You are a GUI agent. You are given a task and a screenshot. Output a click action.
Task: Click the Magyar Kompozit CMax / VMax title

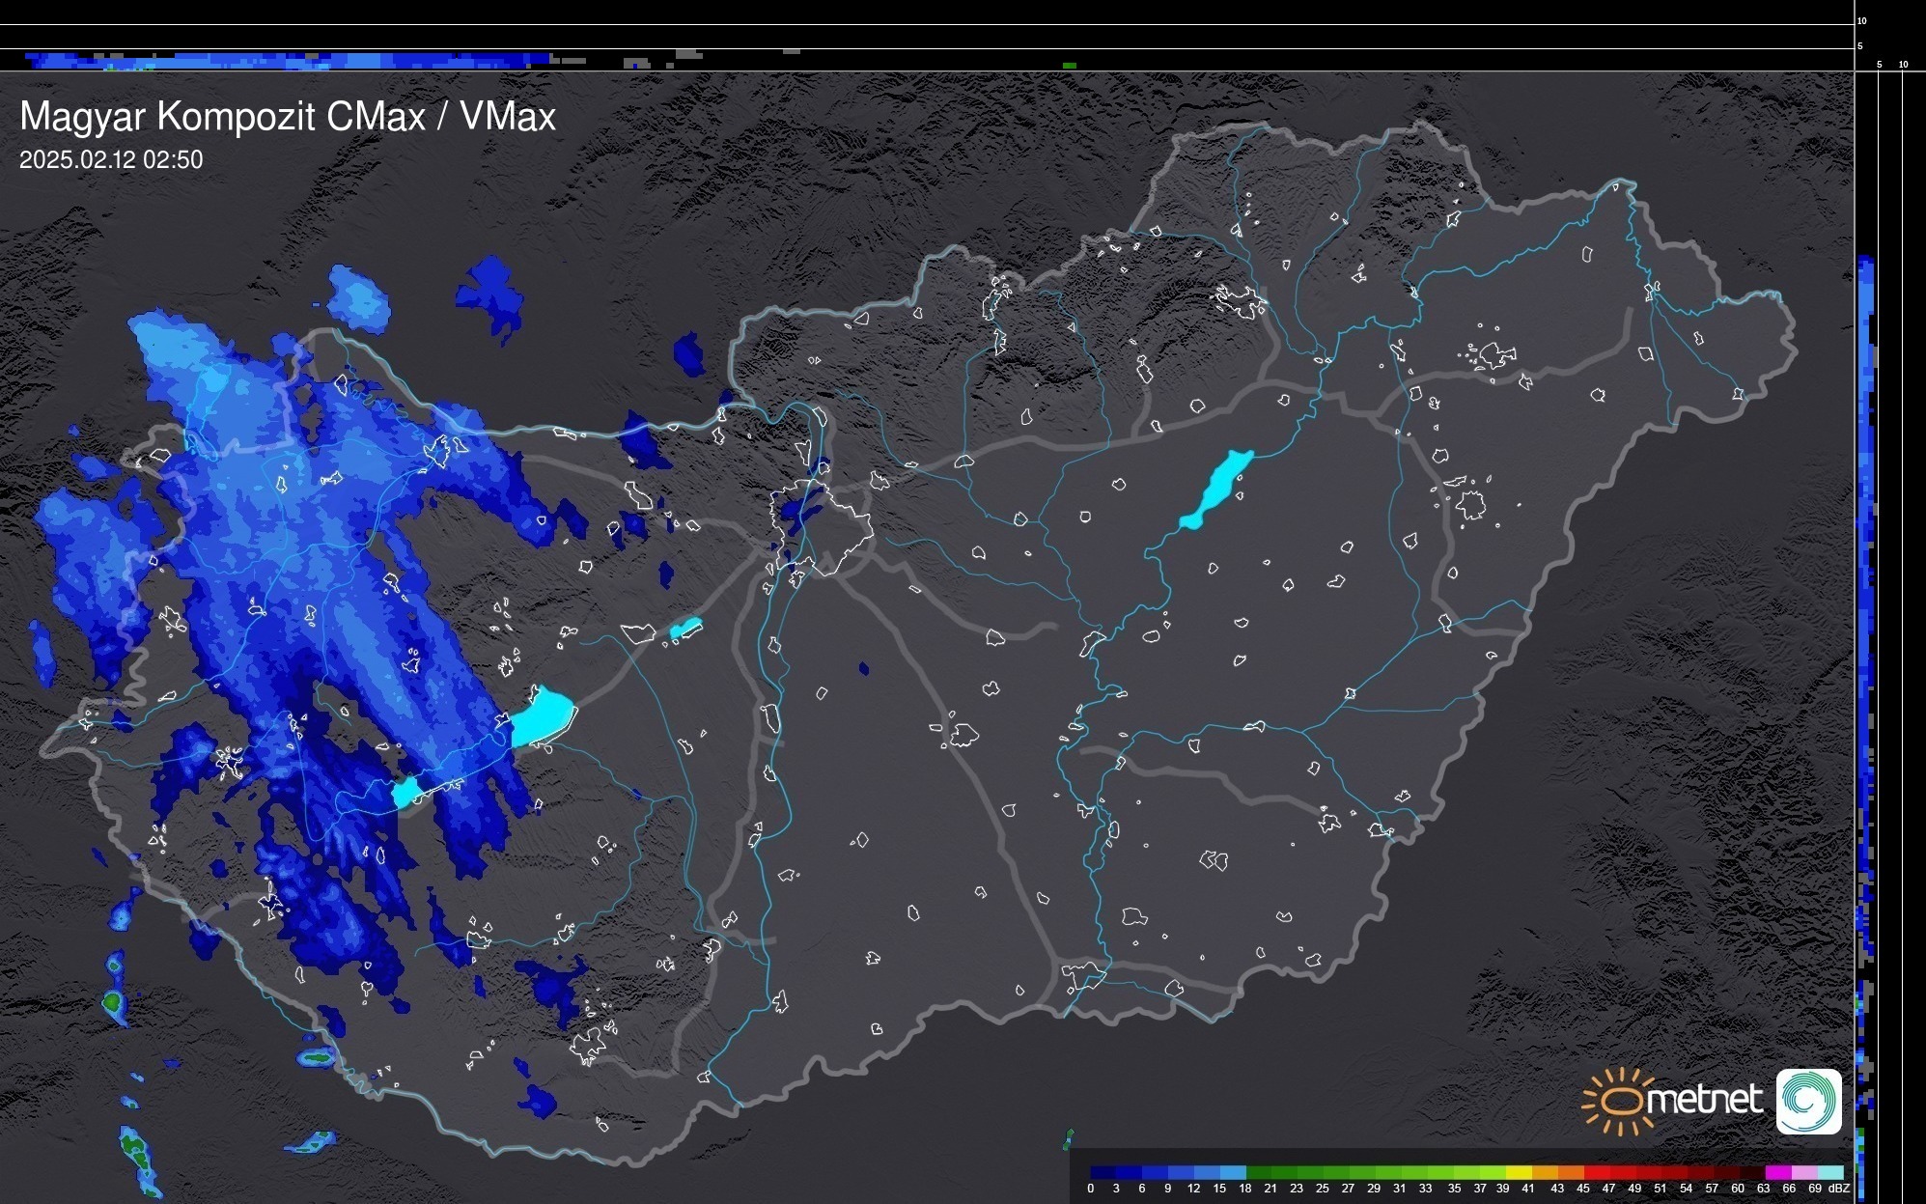(x=288, y=116)
